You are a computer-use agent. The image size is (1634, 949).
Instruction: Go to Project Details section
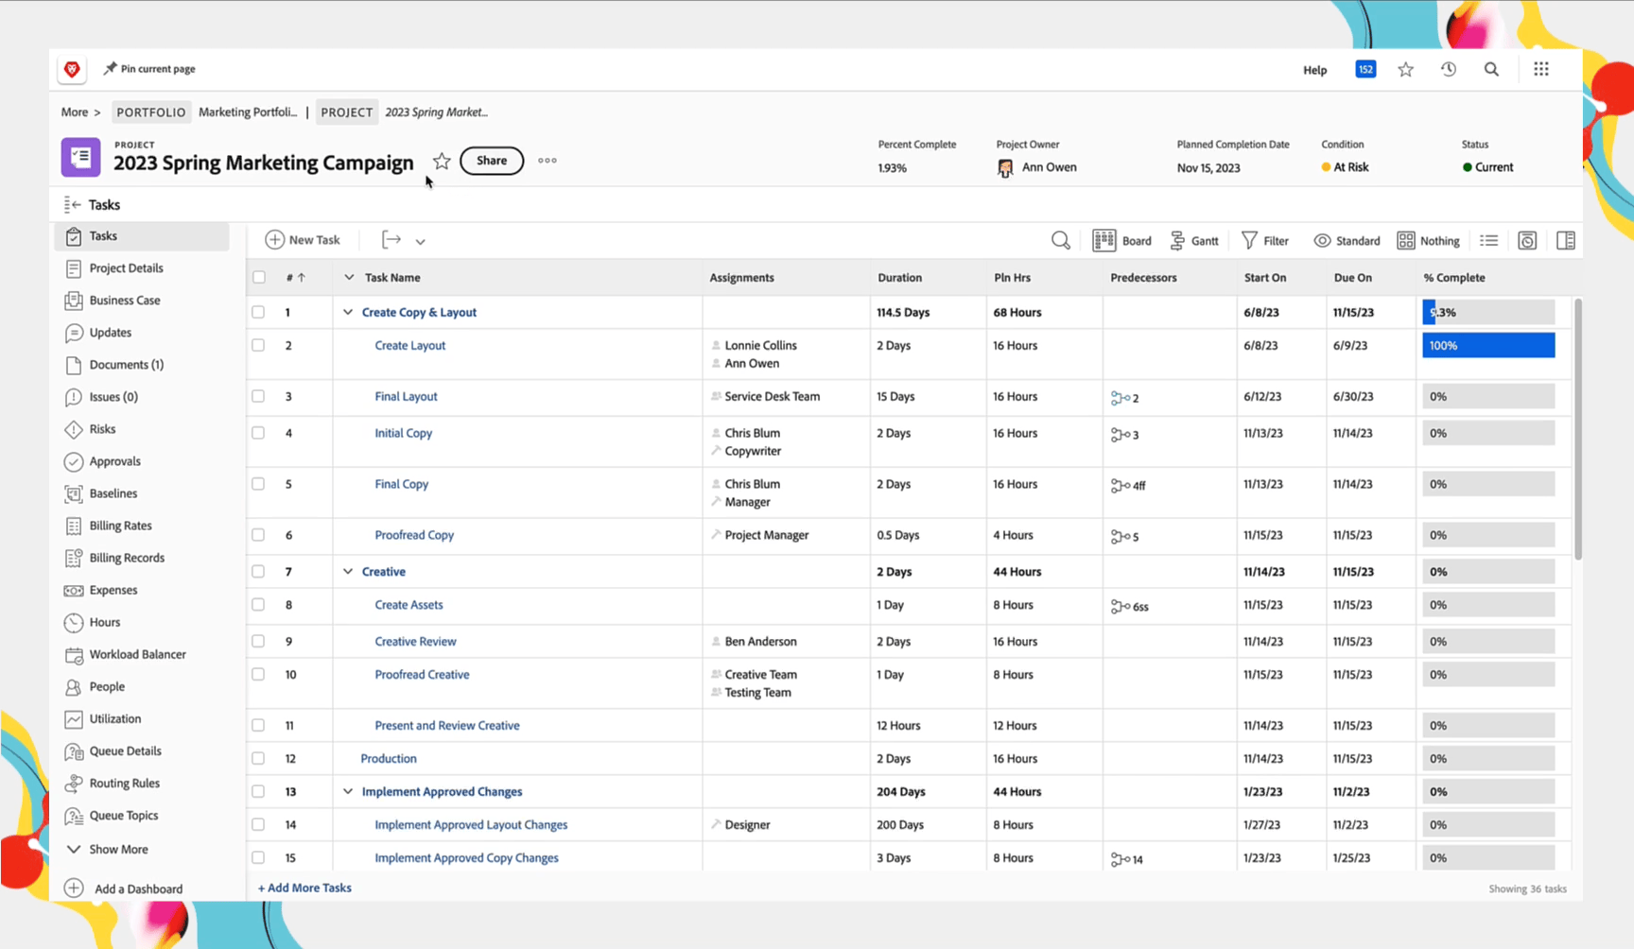pyautogui.click(x=126, y=268)
